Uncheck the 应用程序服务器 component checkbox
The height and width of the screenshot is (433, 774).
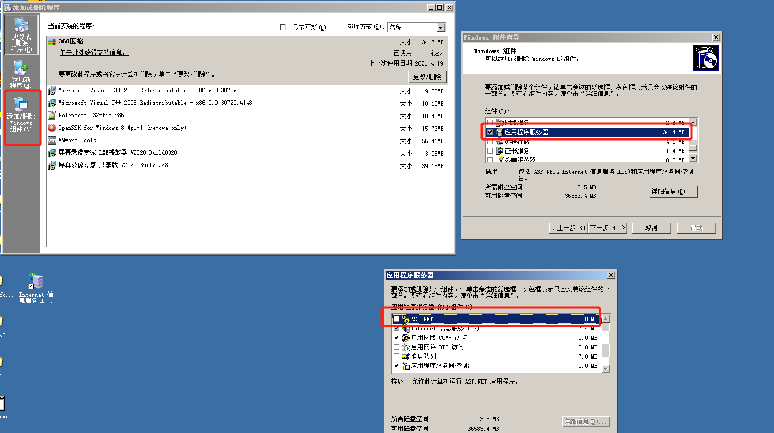(x=490, y=132)
